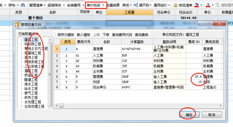The height and width of the screenshot is (127, 233).
Task: Click 综合单价 name cell in row 8
Action: tap(107, 87)
